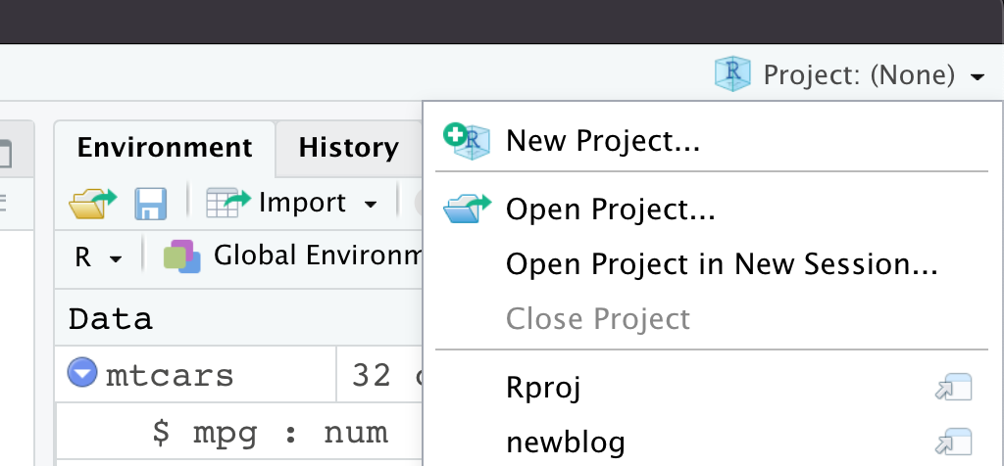This screenshot has height=466, width=1004.
Task: Click the R cube icon beside Project: (None)
Action: (732, 73)
